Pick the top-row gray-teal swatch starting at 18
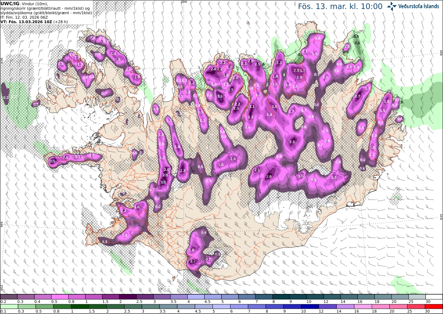 pyautogui.click(x=383, y=297)
